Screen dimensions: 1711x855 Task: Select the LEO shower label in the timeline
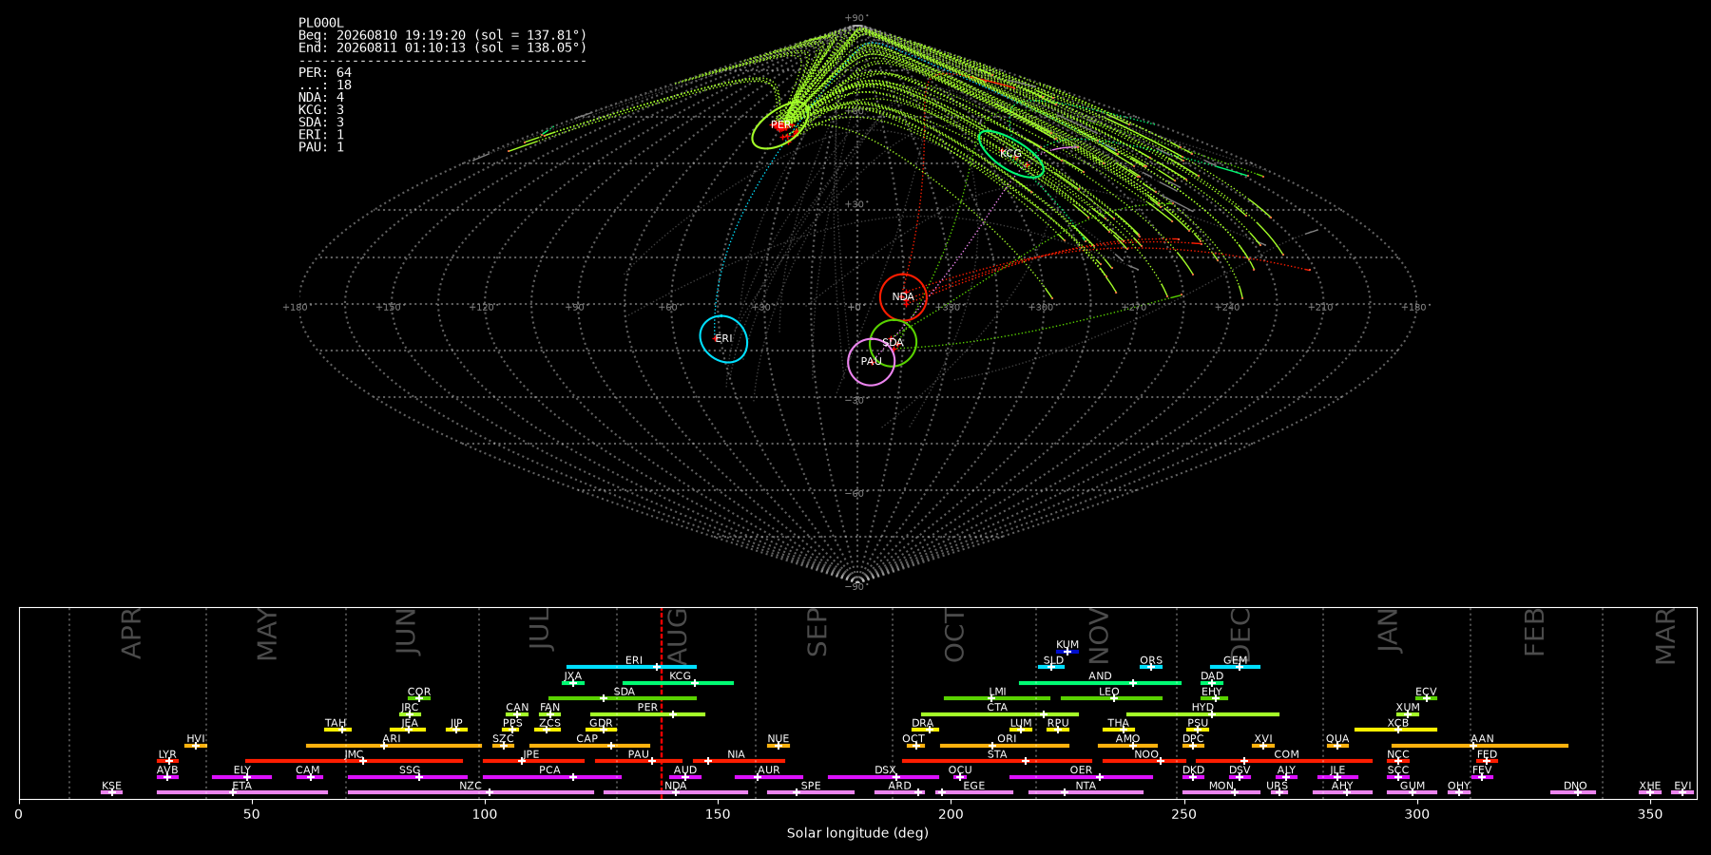(x=1109, y=692)
